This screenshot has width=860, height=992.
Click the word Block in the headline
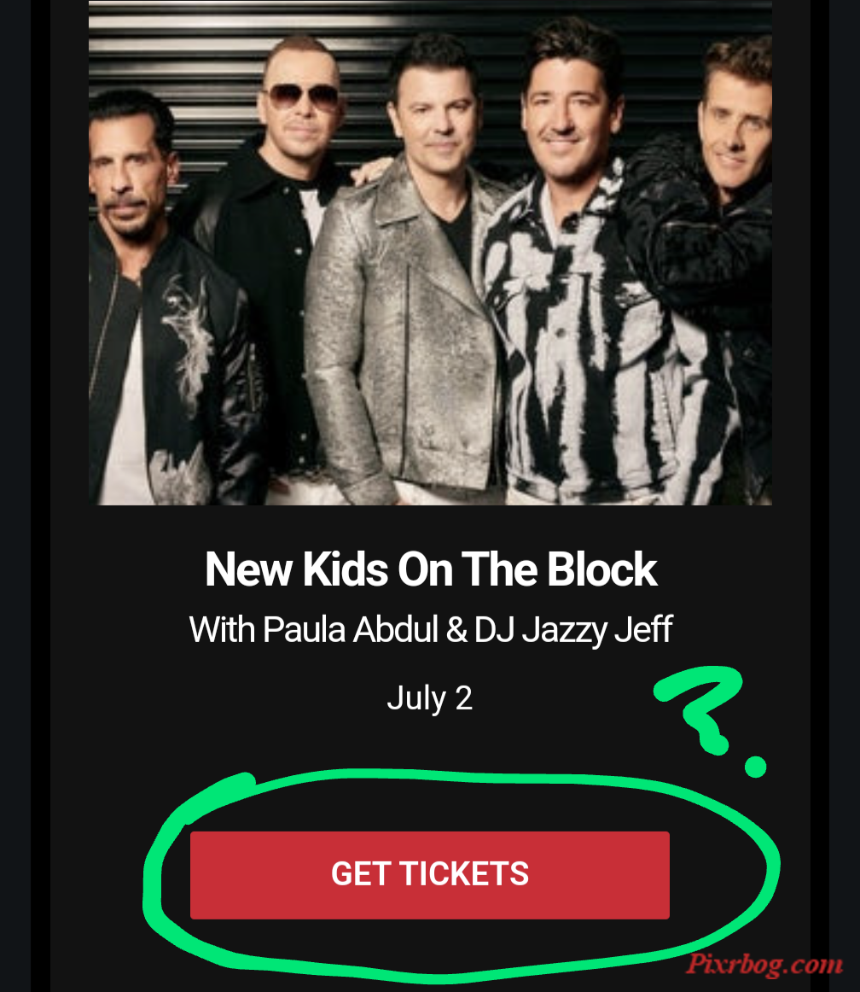click(x=601, y=569)
